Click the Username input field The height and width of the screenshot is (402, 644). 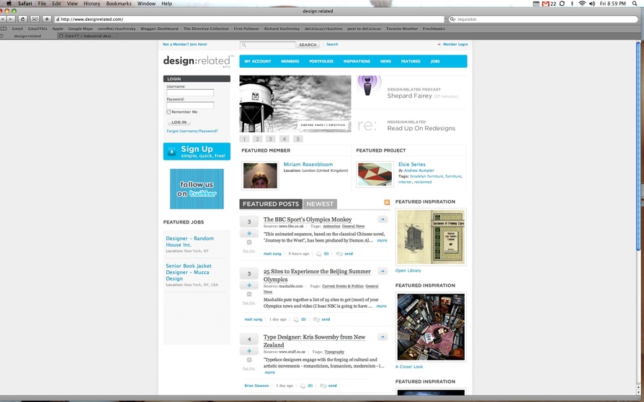pyautogui.click(x=190, y=93)
